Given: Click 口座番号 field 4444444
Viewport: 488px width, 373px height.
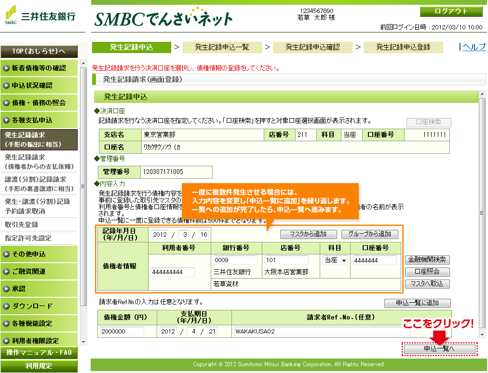Looking at the screenshot, I should click(375, 260).
